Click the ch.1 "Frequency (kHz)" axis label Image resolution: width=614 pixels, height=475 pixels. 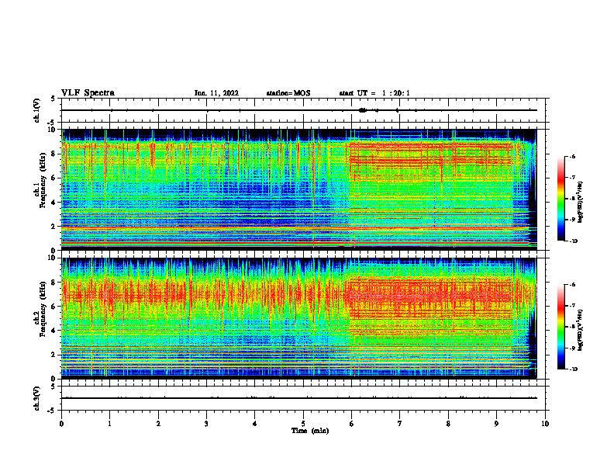click(43, 179)
